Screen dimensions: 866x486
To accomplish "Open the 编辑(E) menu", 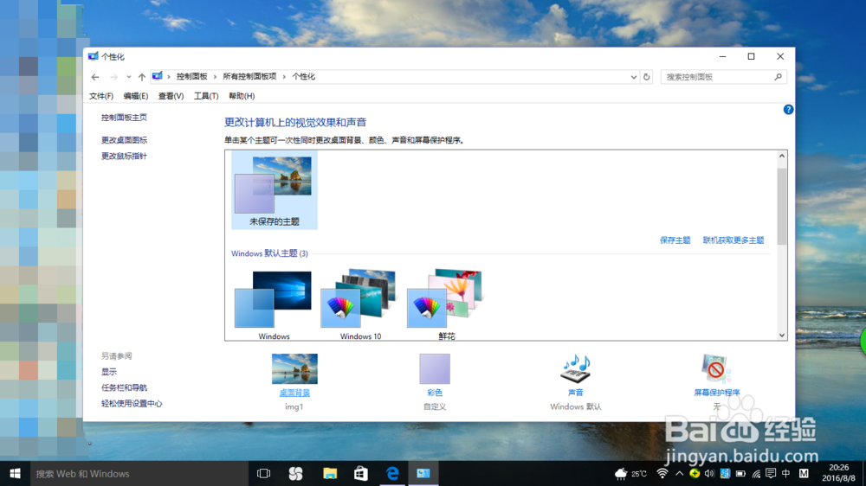I will coord(135,96).
